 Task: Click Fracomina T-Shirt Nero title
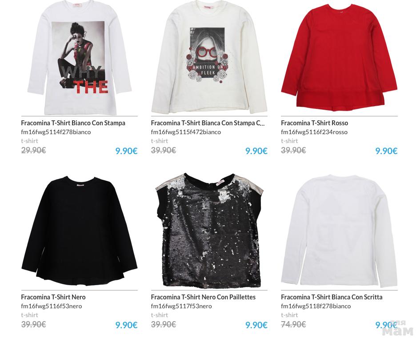[x=53, y=297]
